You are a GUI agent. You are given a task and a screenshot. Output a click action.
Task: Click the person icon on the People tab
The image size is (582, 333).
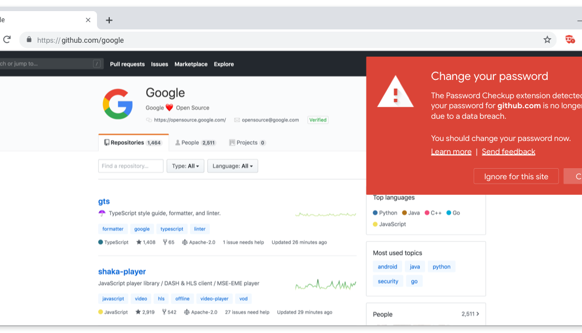(x=176, y=142)
